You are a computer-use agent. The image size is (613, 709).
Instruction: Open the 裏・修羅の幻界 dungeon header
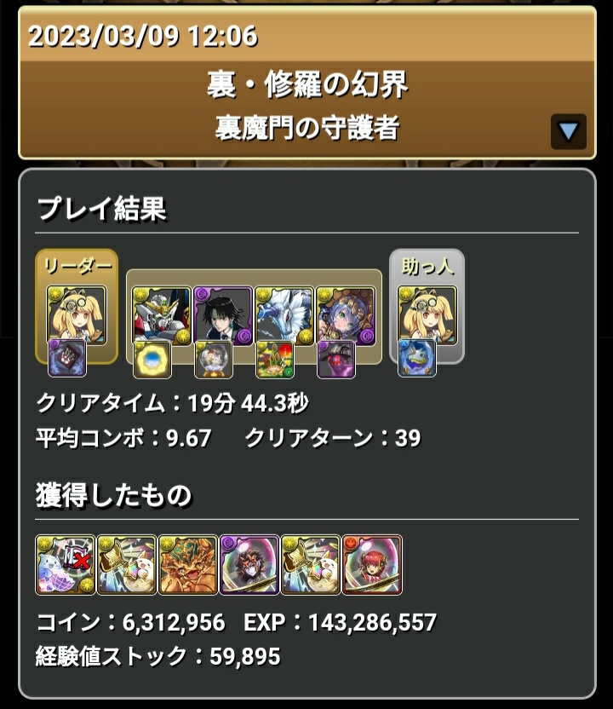[x=307, y=84]
